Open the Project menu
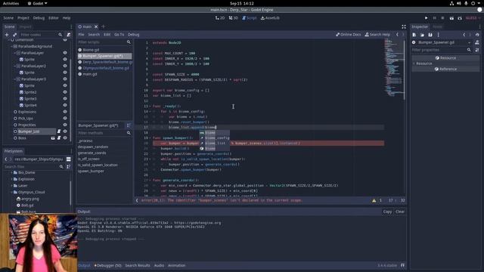484x272 pixels. pyautogui.click(x=23, y=18)
